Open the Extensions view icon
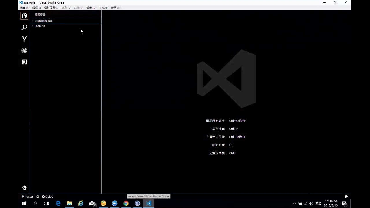370x208 pixels. point(24,62)
